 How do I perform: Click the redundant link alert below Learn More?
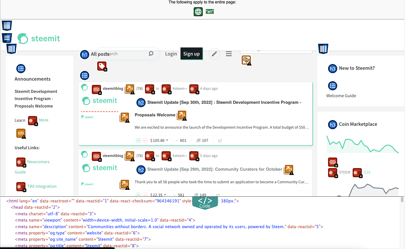pyautogui.click(x=21, y=134)
